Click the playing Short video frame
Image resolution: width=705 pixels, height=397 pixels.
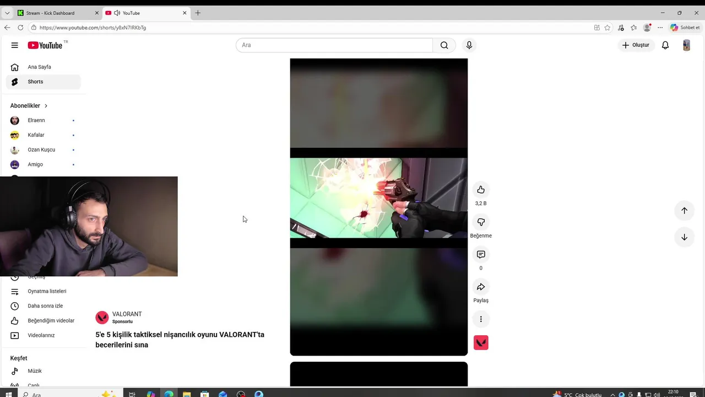[379, 207]
